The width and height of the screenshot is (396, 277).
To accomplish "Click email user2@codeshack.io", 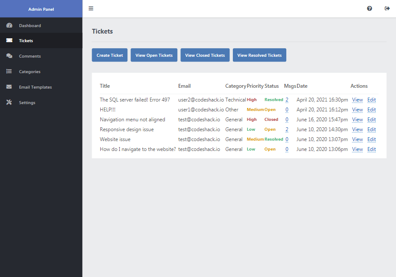I will pyautogui.click(x=201, y=100).
